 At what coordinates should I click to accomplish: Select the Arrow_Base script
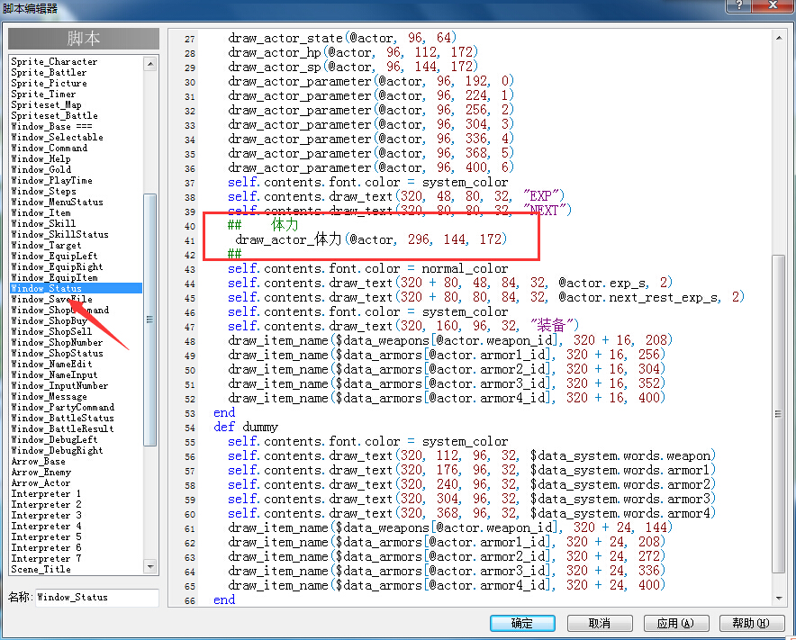click(38, 462)
